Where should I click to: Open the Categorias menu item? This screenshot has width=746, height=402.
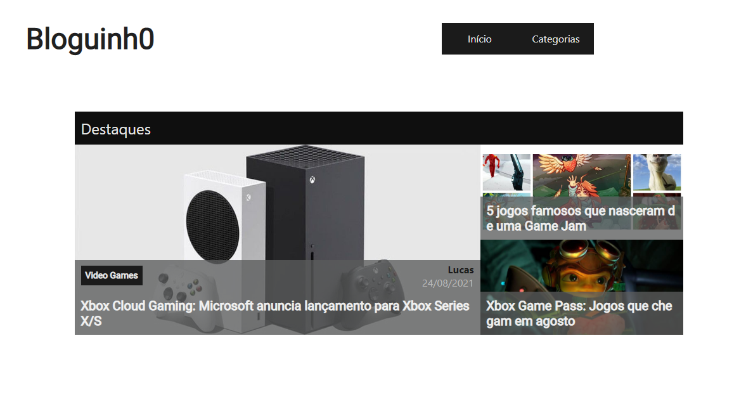pos(555,39)
